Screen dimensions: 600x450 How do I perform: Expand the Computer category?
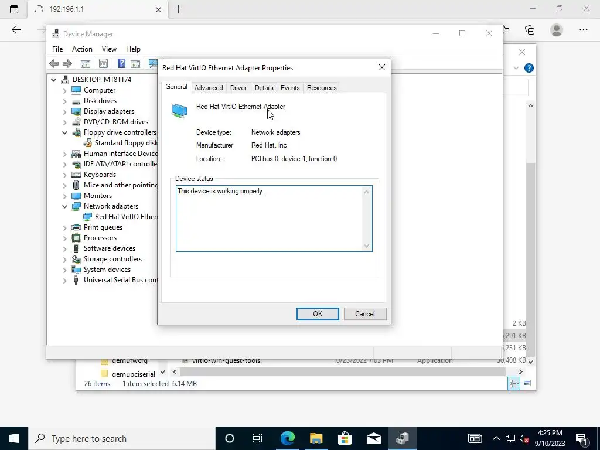click(x=64, y=90)
